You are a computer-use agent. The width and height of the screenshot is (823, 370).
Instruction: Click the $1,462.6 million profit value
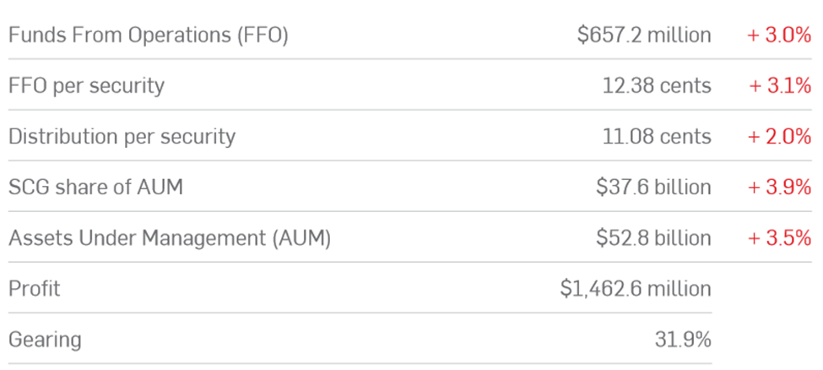636,289
